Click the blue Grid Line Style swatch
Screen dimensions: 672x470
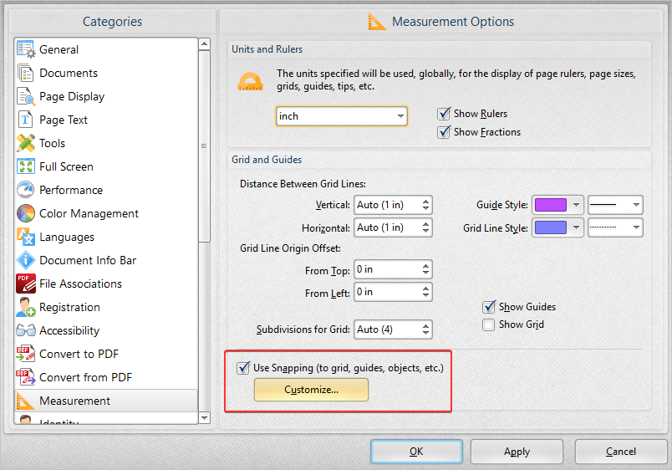(551, 227)
